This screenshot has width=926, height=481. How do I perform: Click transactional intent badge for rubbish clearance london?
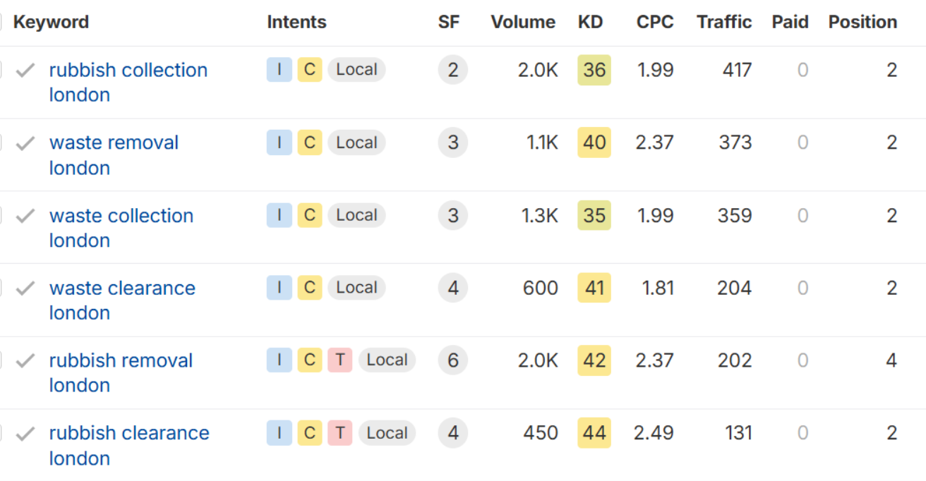coord(340,433)
